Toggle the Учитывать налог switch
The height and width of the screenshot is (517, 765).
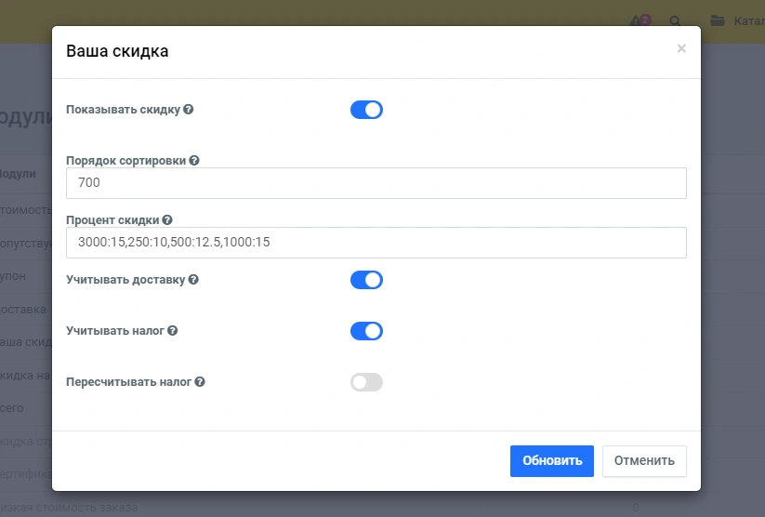[x=366, y=331]
